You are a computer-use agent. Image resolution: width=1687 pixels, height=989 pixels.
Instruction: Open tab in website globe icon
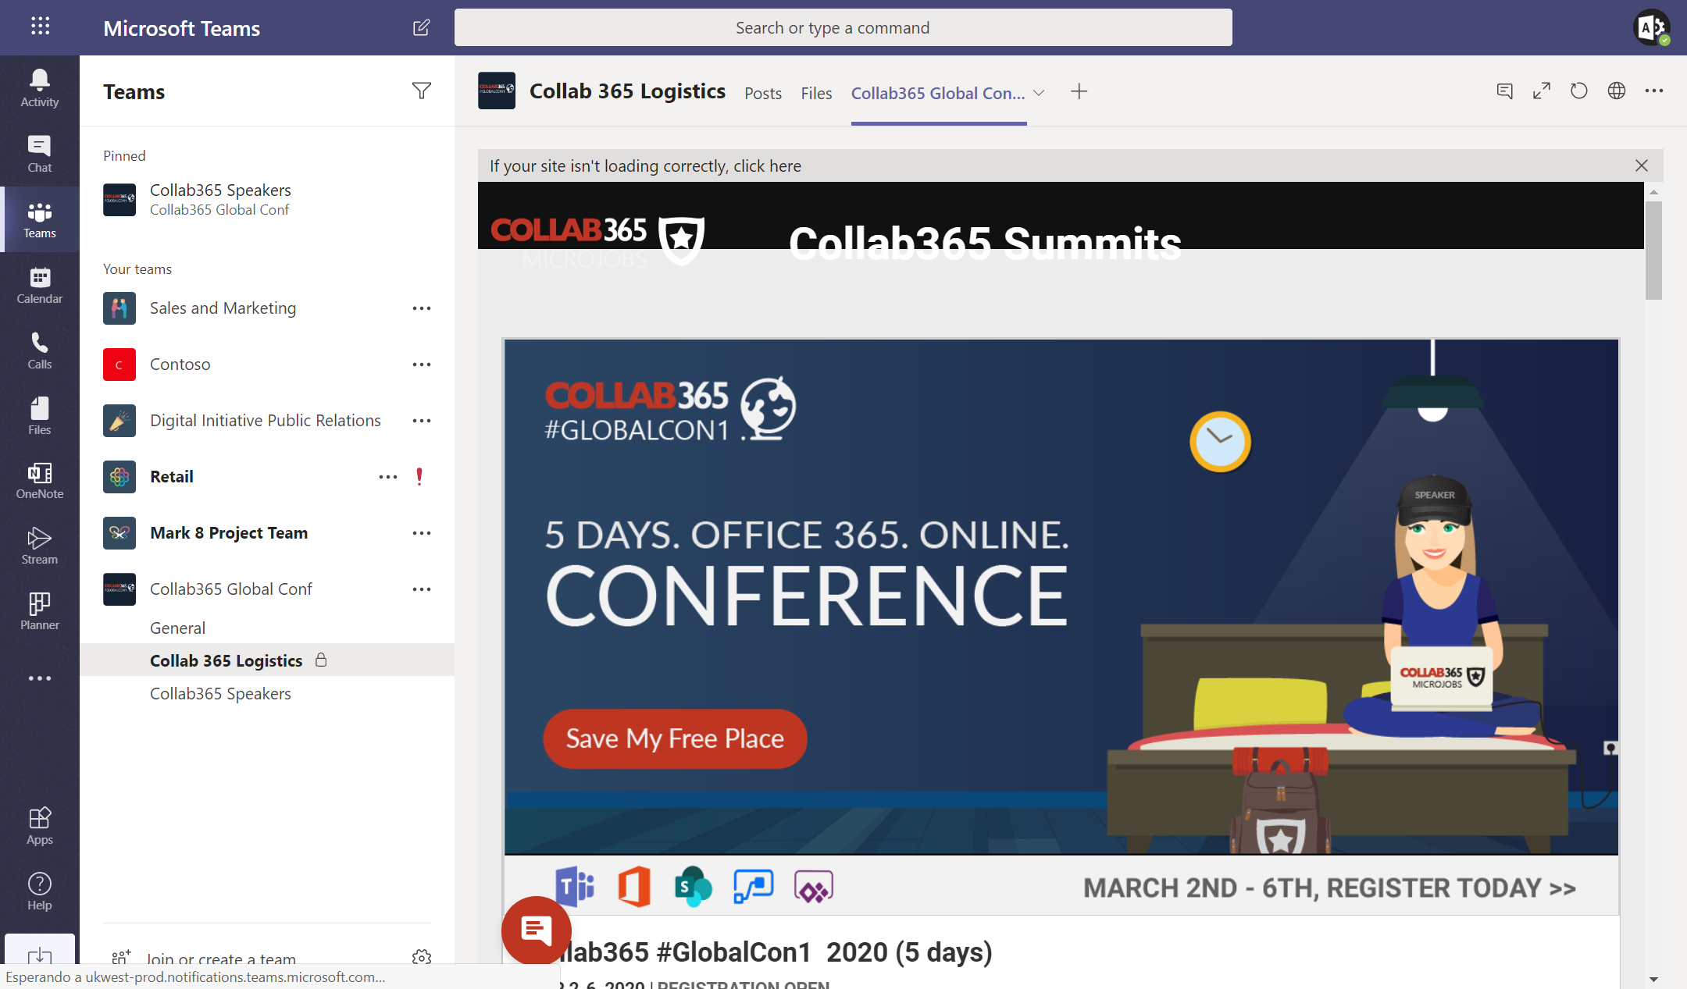coord(1617,91)
